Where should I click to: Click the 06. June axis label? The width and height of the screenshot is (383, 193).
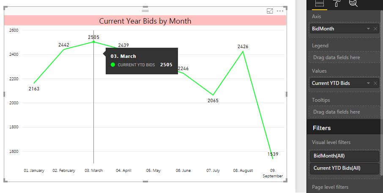[x=183, y=171]
